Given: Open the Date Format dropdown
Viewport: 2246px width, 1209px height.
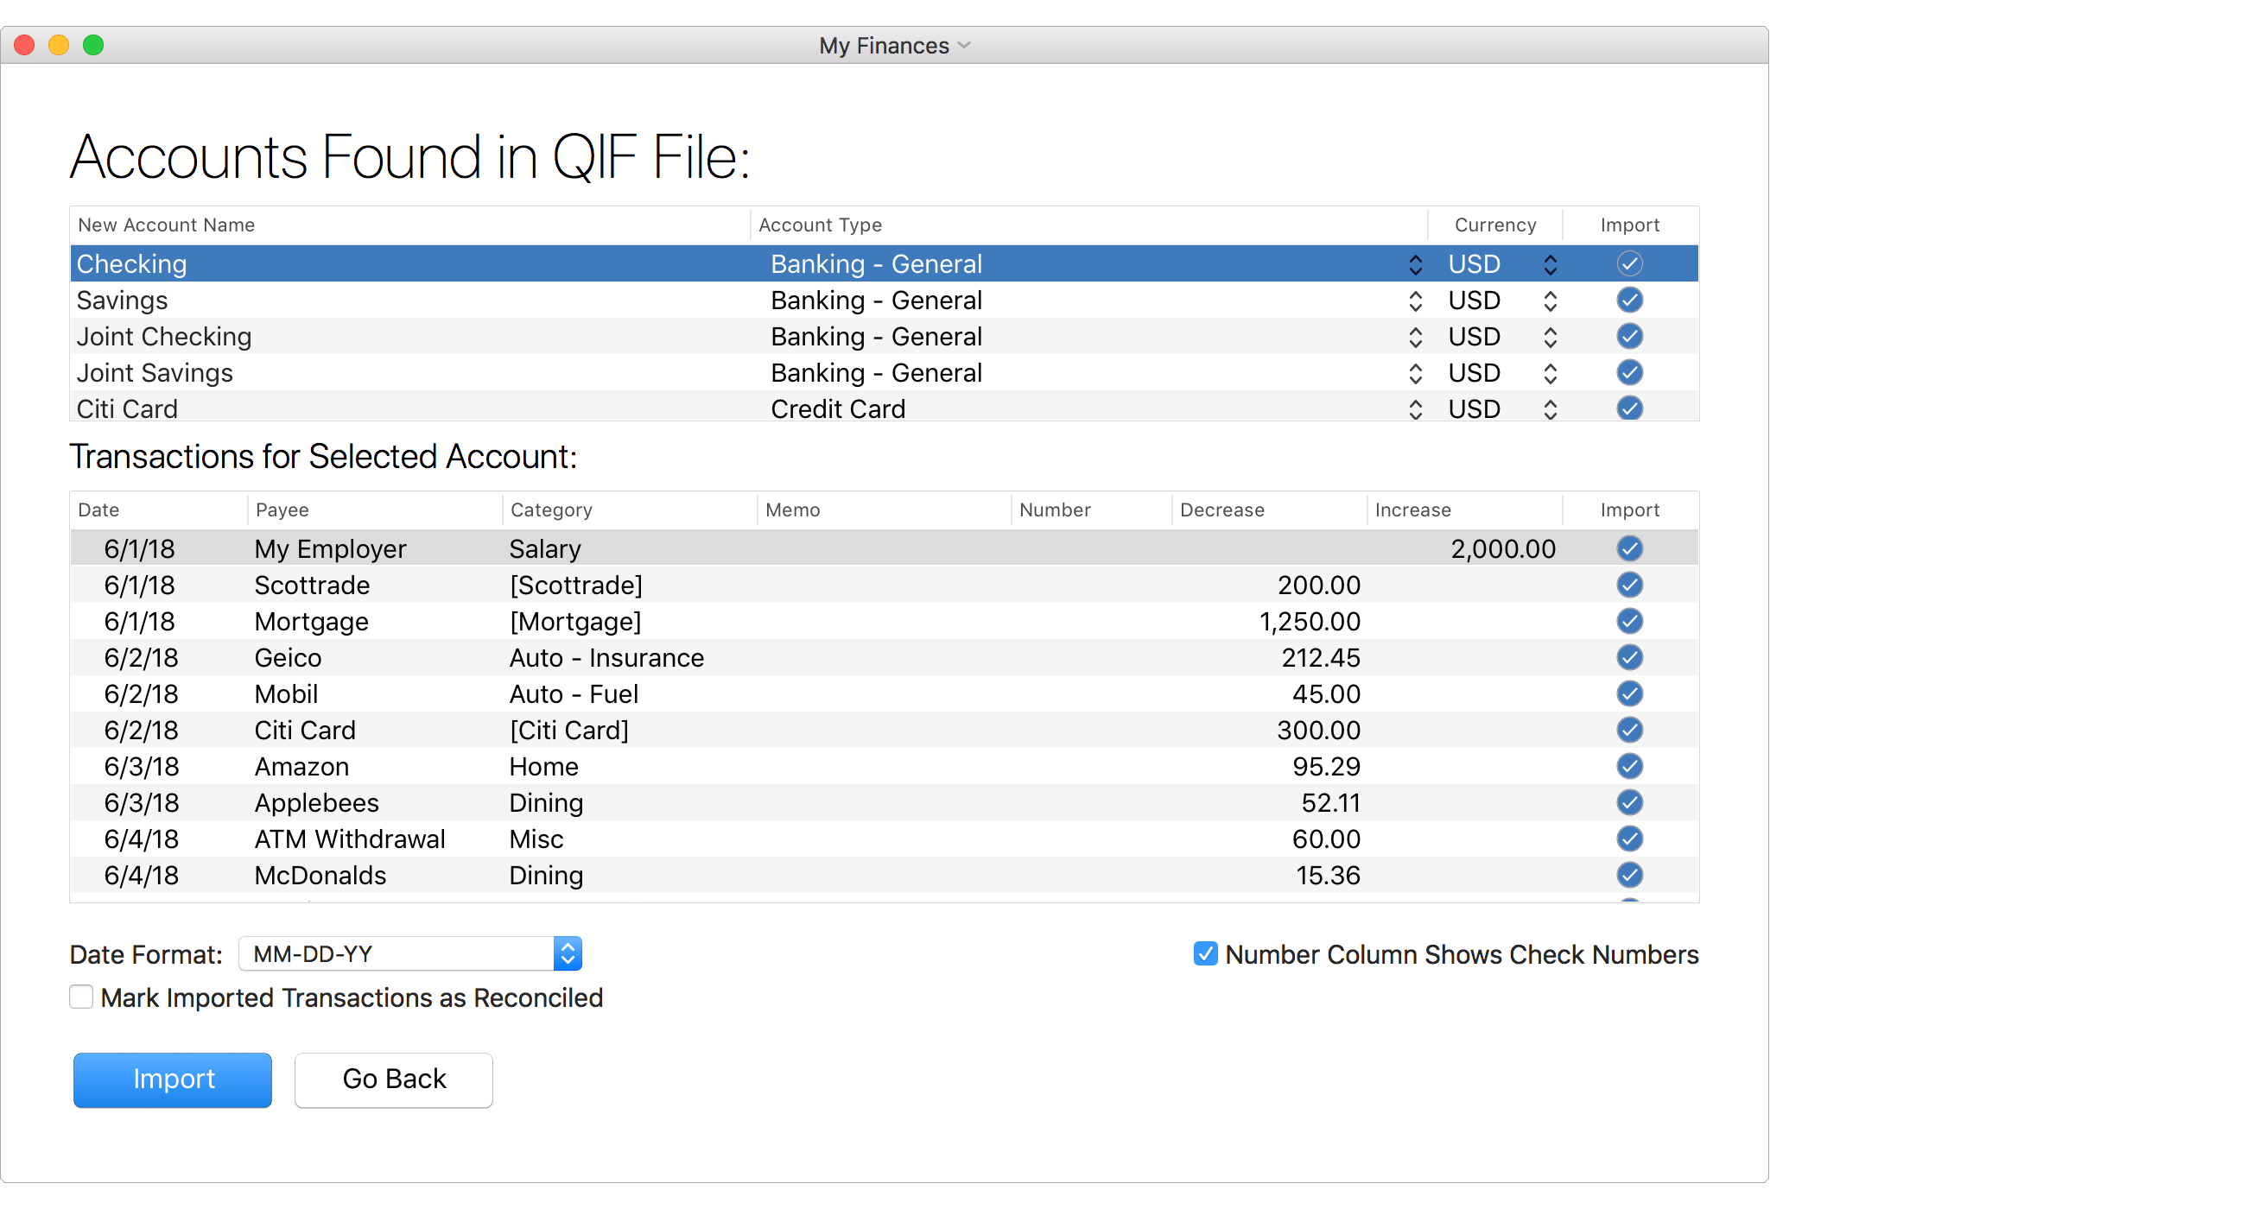Looking at the screenshot, I should (x=568, y=953).
